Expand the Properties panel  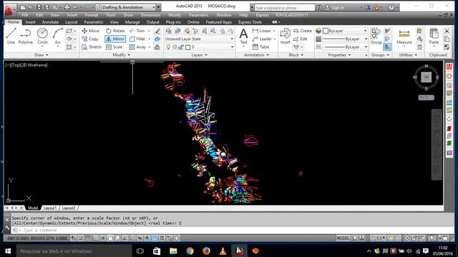339,55
